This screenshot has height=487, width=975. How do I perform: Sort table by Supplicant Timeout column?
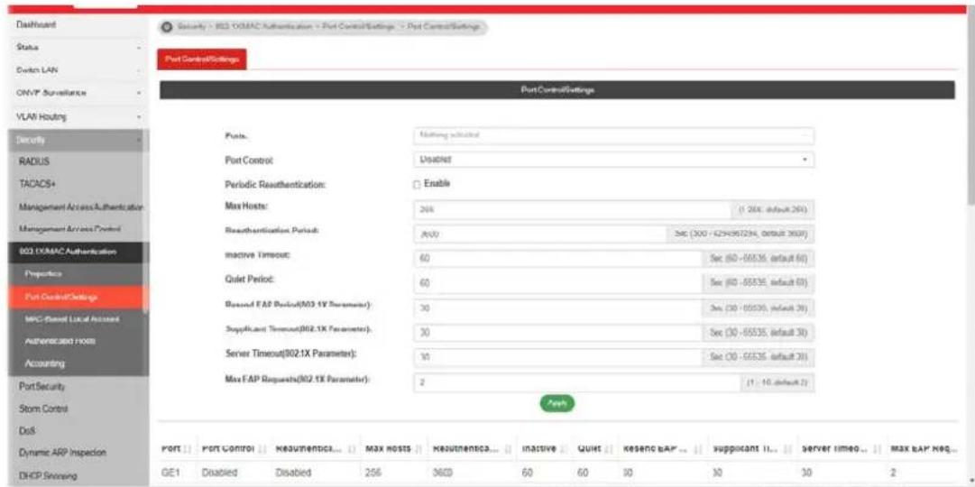[x=752, y=448]
